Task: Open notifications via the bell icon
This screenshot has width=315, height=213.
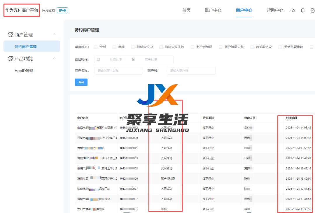Action: click(x=303, y=10)
